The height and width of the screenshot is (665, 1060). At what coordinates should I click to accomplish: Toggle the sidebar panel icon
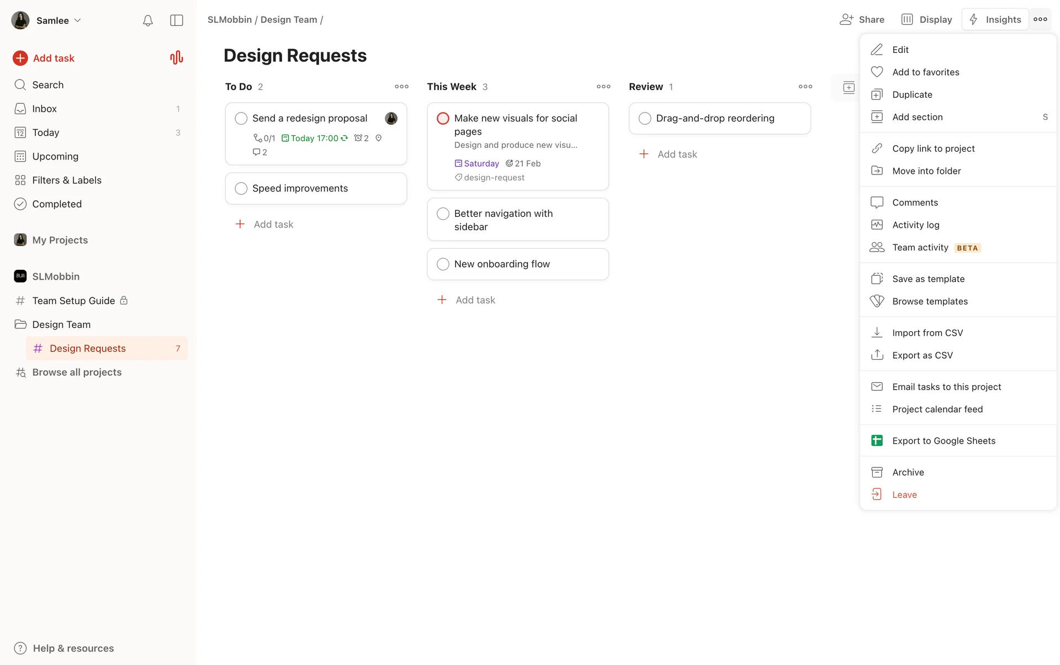[177, 20]
